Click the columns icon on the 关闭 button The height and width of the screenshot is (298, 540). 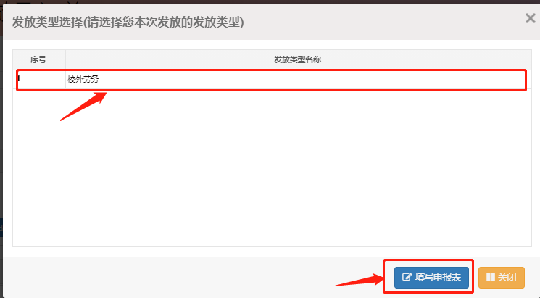click(x=491, y=277)
